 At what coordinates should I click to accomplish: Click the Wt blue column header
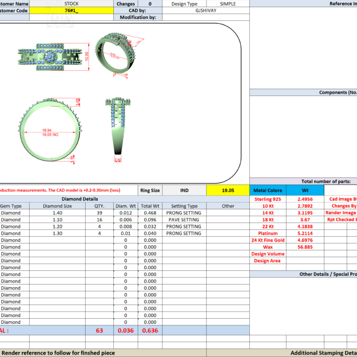point(305,190)
